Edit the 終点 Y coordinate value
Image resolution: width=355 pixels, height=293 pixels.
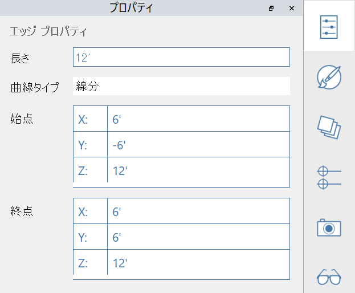[x=198, y=237]
